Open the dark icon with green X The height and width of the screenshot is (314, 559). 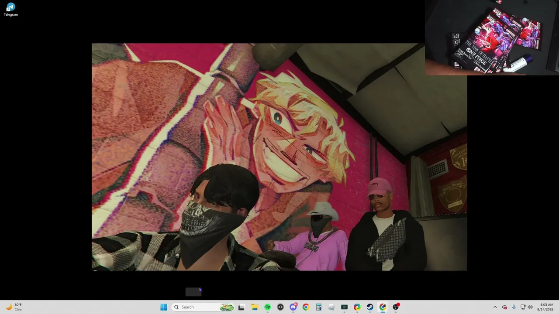[x=344, y=307]
